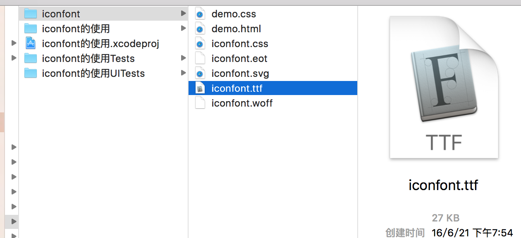Viewport: 521px width, 238px height.
Task: Click the iconfont.ttf title under the preview
Action: coord(443,185)
